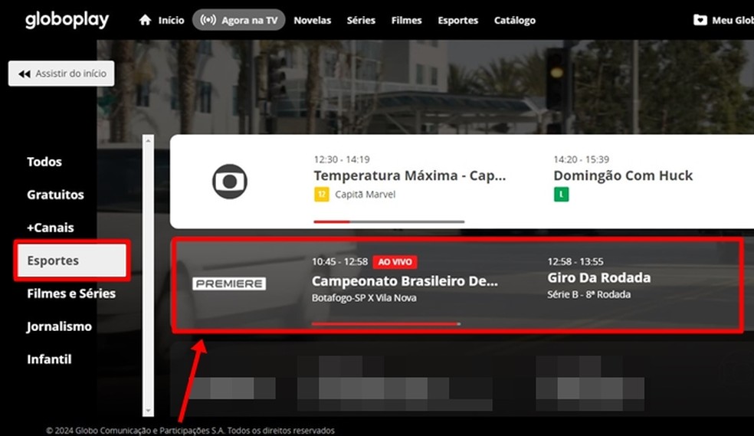Open Giro Da Rodada program
Screen dimensions: 754x436
[599, 278]
